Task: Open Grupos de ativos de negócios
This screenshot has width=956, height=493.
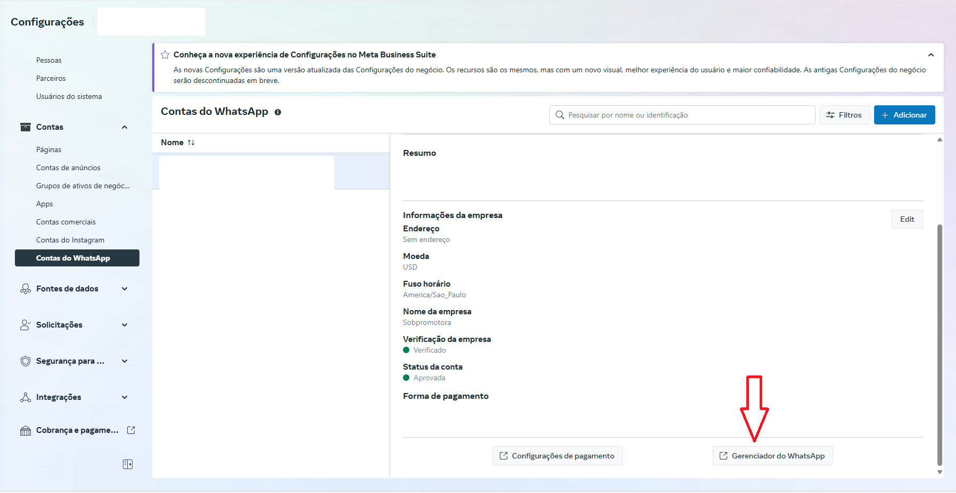Action: [83, 186]
